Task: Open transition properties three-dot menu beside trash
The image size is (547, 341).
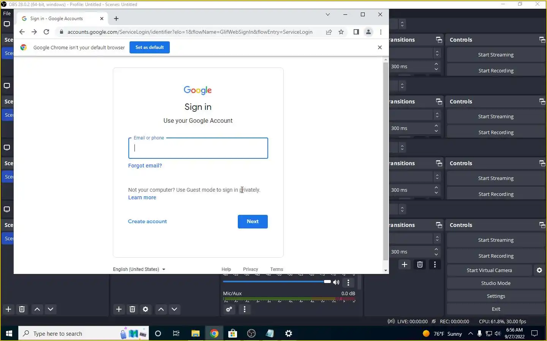Action: click(x=435, y=264)
